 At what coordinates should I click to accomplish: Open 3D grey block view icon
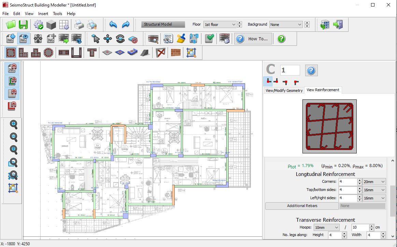point(51,25)
